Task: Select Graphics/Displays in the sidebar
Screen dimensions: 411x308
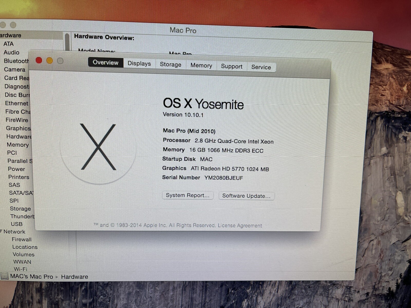Action: [18, 128]
